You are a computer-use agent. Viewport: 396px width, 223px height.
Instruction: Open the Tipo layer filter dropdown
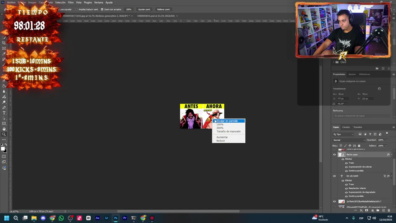[343, 134]
